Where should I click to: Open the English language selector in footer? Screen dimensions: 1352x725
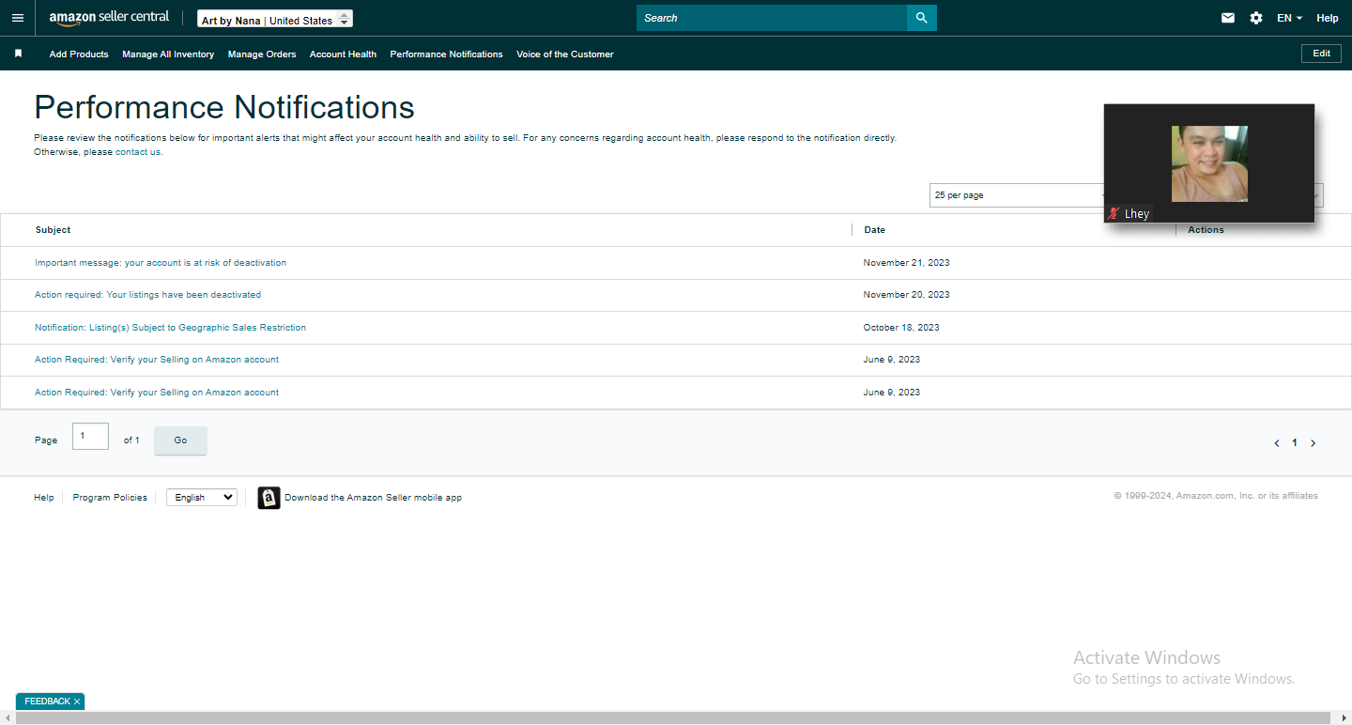coord(202,498)
